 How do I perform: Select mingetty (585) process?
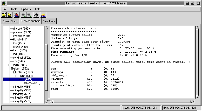coord(22,87)
